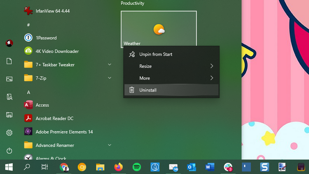Expand the 7-Zip folder chevron
The height and width of the screenshot is (174, 309).
[x=110, y=78]
